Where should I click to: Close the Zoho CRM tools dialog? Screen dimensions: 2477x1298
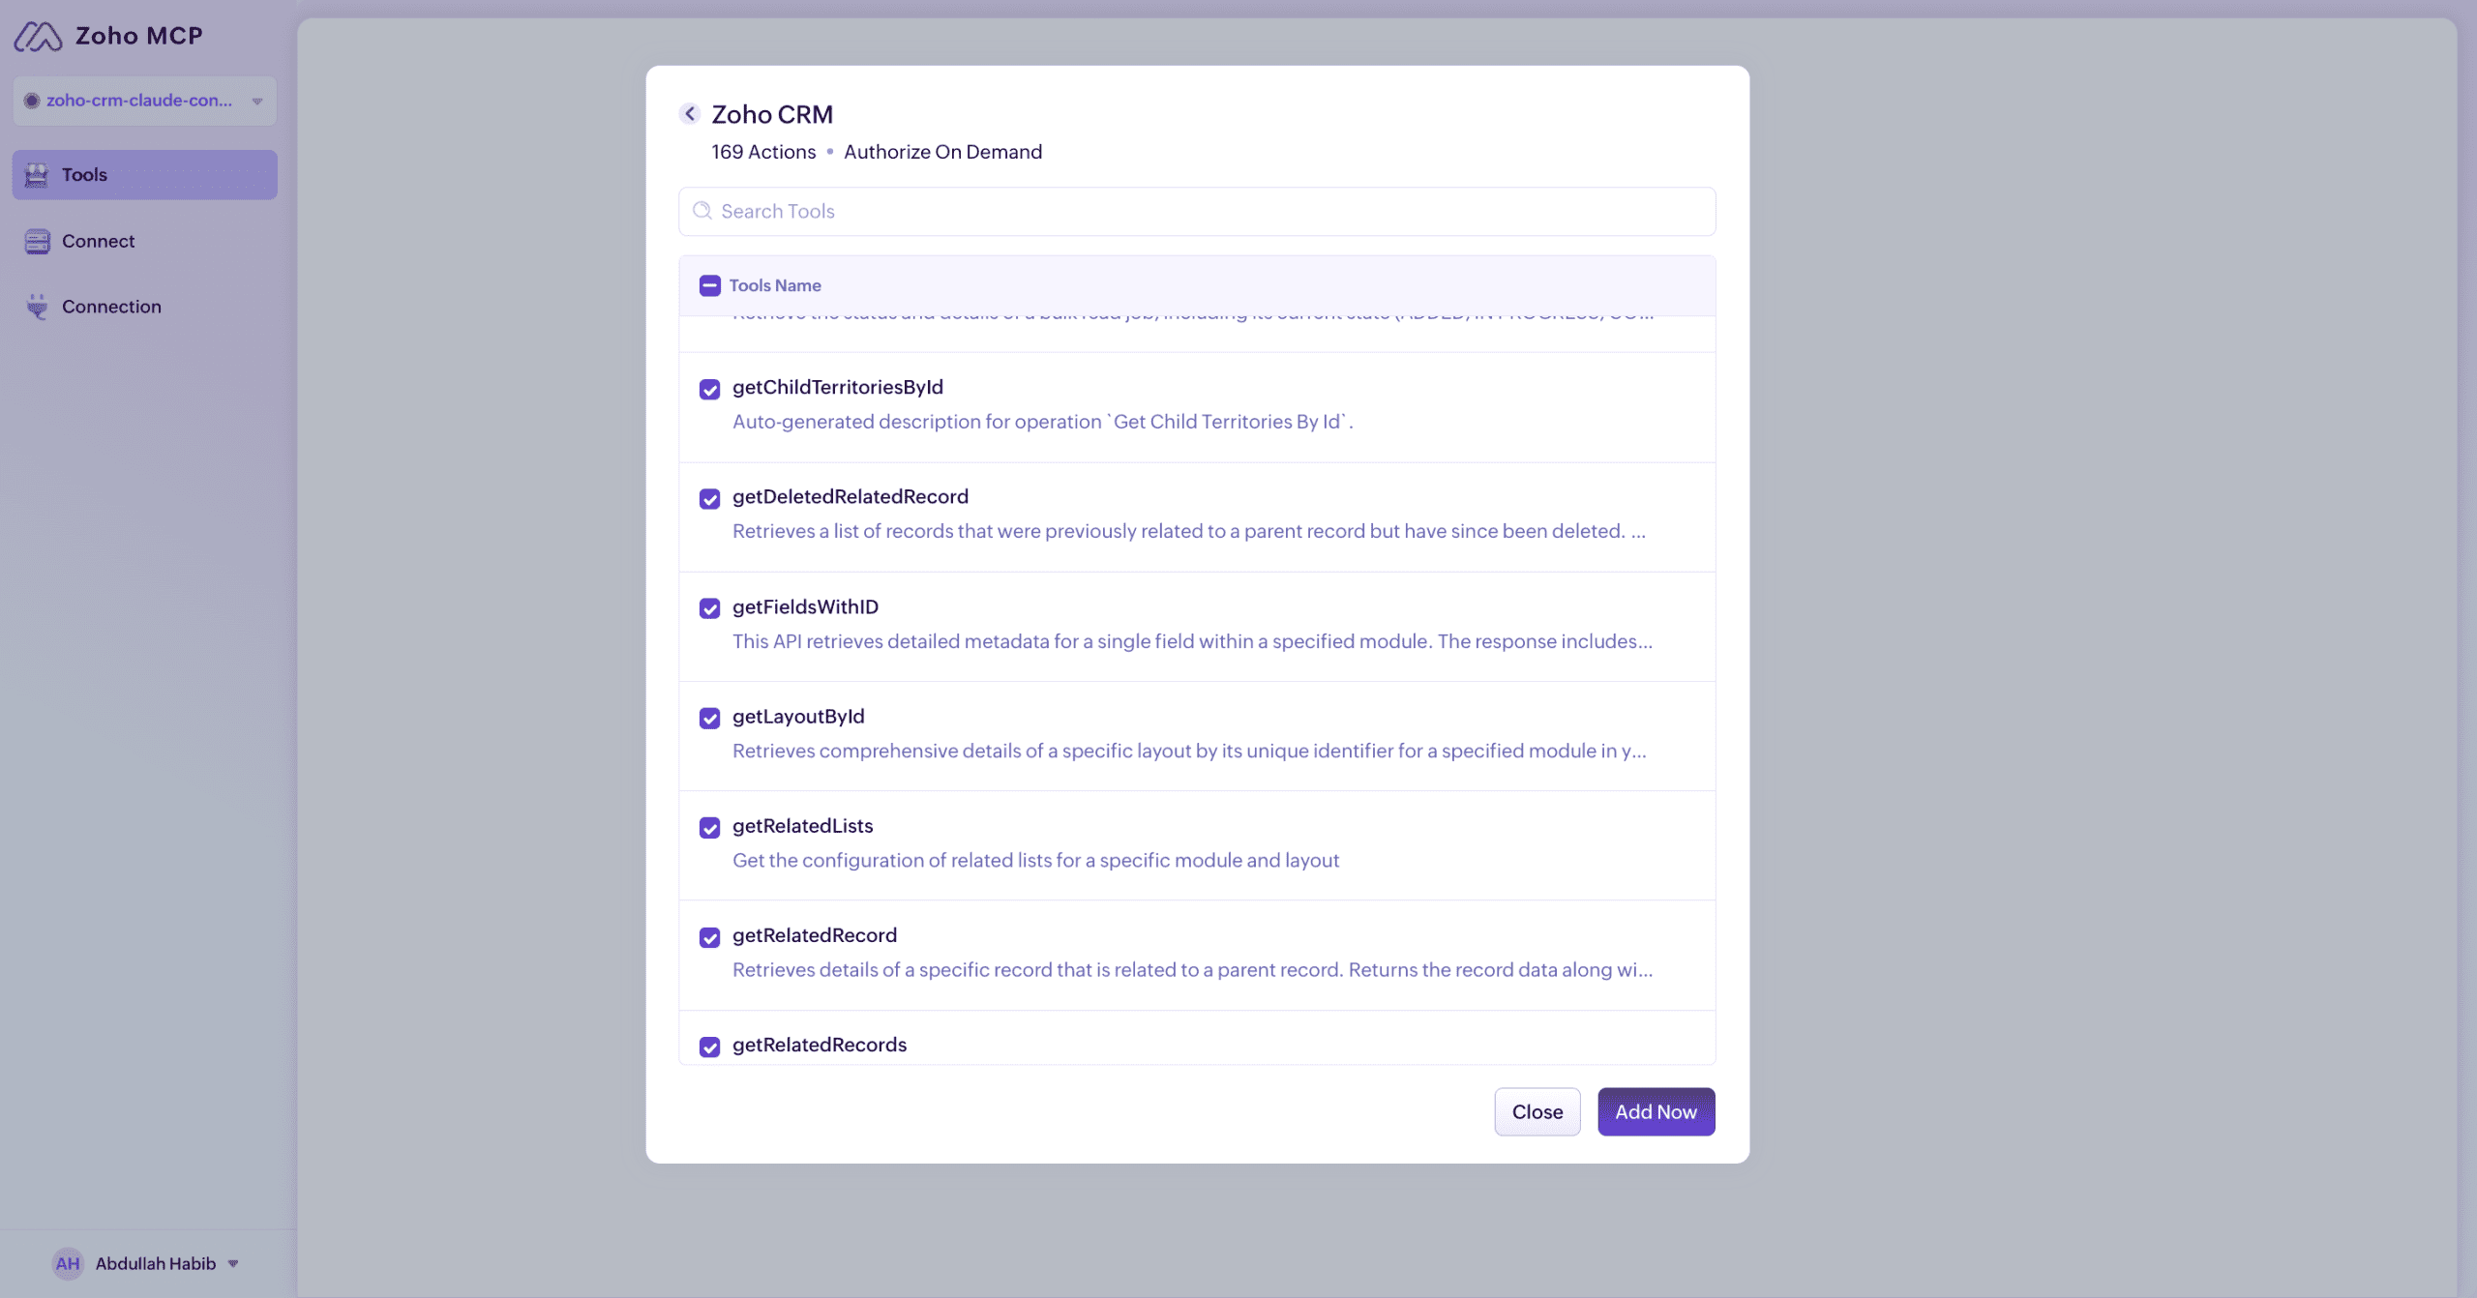(x=1537, y=1111)
